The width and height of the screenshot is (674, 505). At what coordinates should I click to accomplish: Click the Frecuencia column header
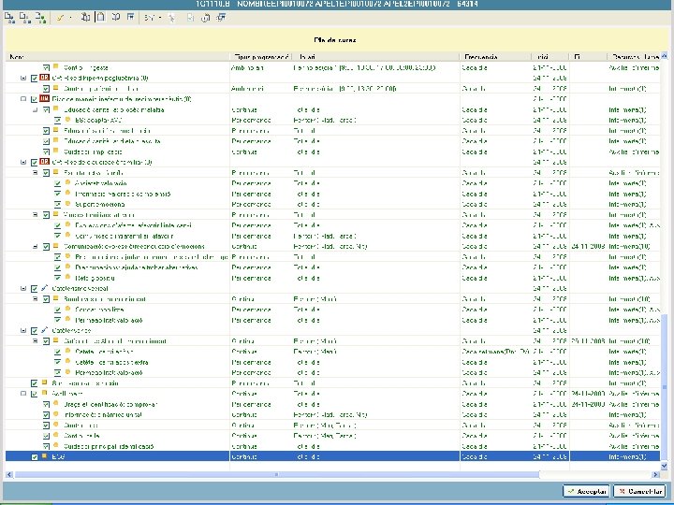(x=495, y=57)
